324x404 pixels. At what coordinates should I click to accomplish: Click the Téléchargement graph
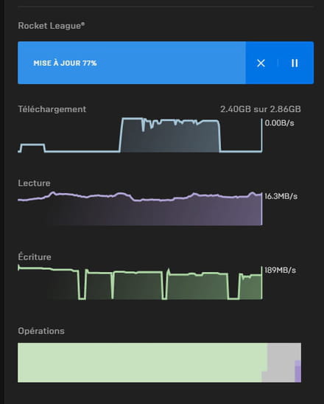[140, 135]
